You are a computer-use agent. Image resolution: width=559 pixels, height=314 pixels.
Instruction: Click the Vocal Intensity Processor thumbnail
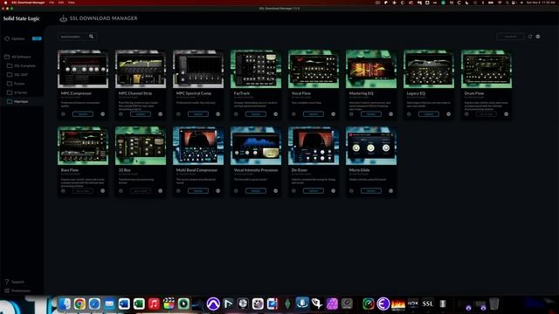pyautogui.click(x=256, y=146)
